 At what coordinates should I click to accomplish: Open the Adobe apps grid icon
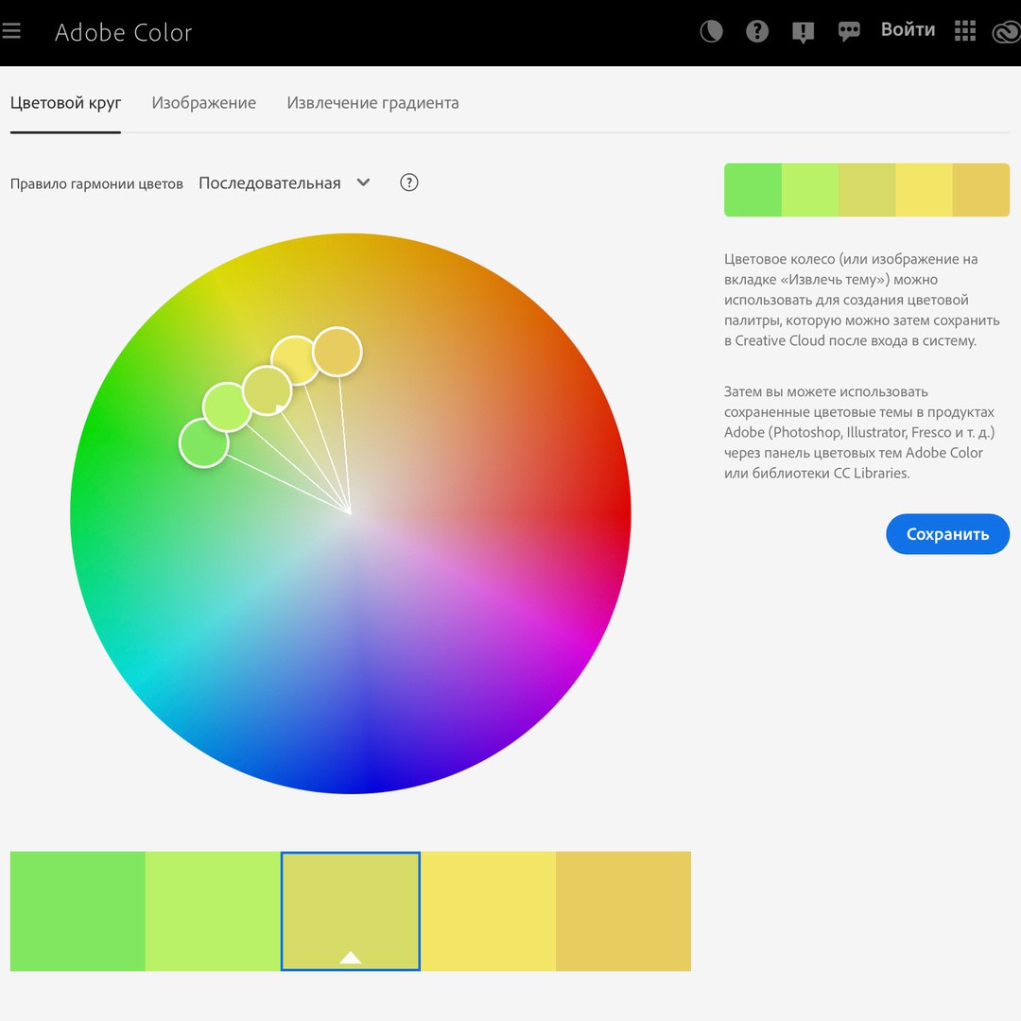coord(965,30)
